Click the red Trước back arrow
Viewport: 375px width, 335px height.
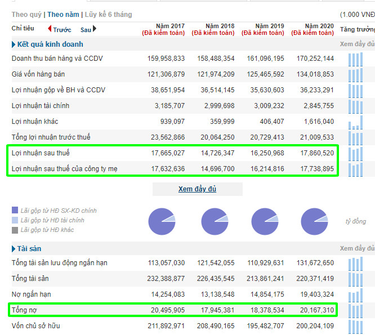[x=50, y=29]
